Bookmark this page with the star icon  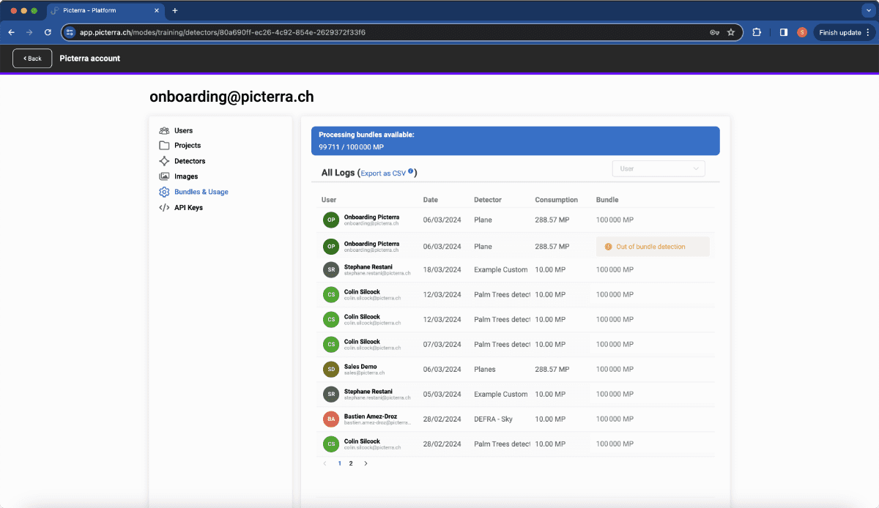730,32
